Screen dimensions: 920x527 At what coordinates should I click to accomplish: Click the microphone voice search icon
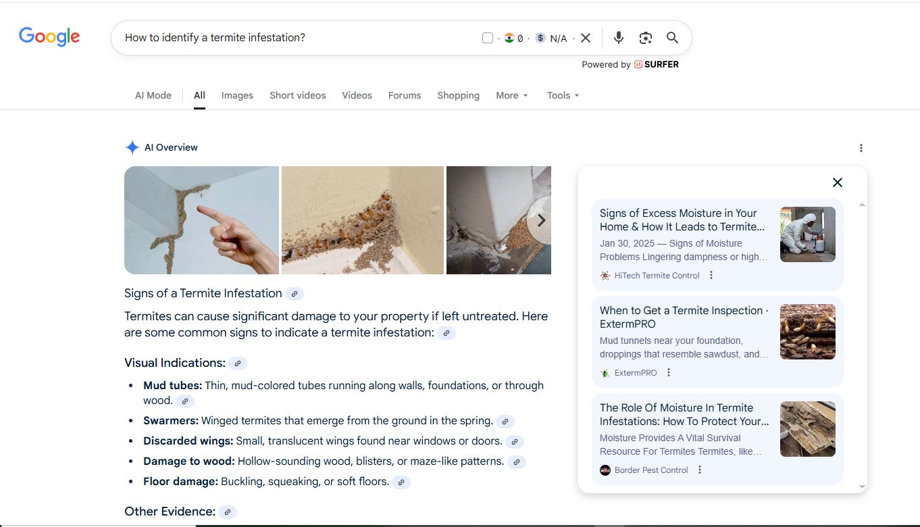[618, 38]
